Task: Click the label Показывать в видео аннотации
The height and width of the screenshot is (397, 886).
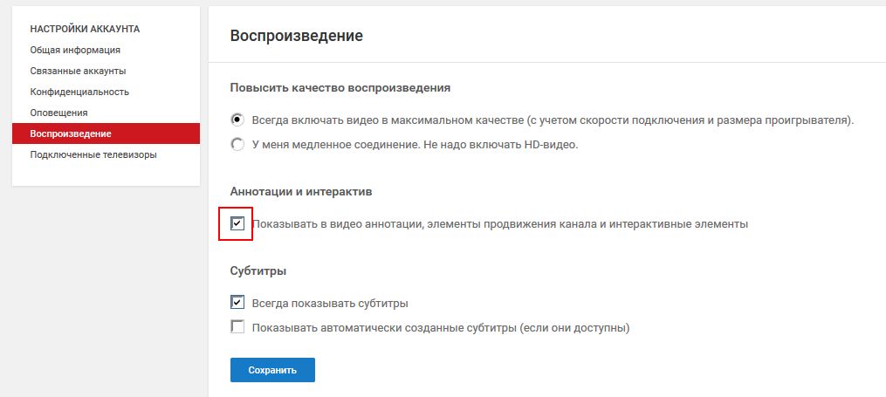Action: pos(337,224)
